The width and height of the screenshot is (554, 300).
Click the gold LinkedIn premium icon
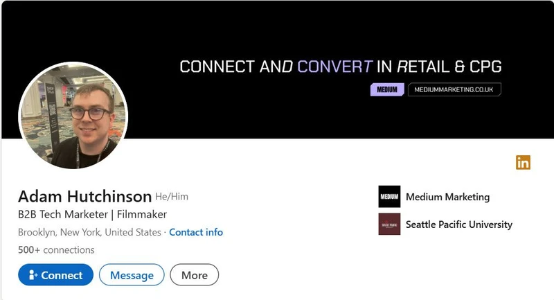pyautogui.click(x=523, y=163)
